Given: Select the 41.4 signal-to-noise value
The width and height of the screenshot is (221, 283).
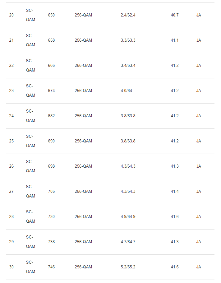Looking at the screenshot, I should click(x=175, y=192).
